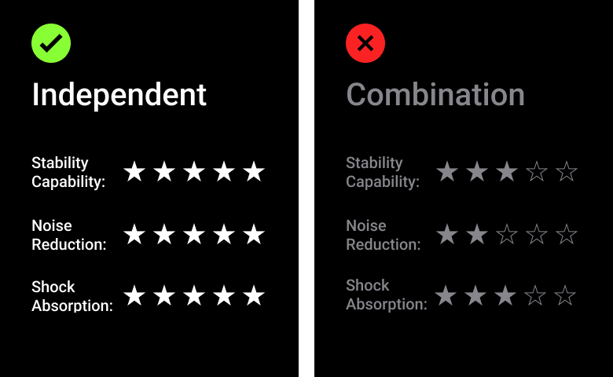The height and width of the screenshot is (377, 613).
Task: Click Combination Stability Capability label
Action: pos(383,172)
